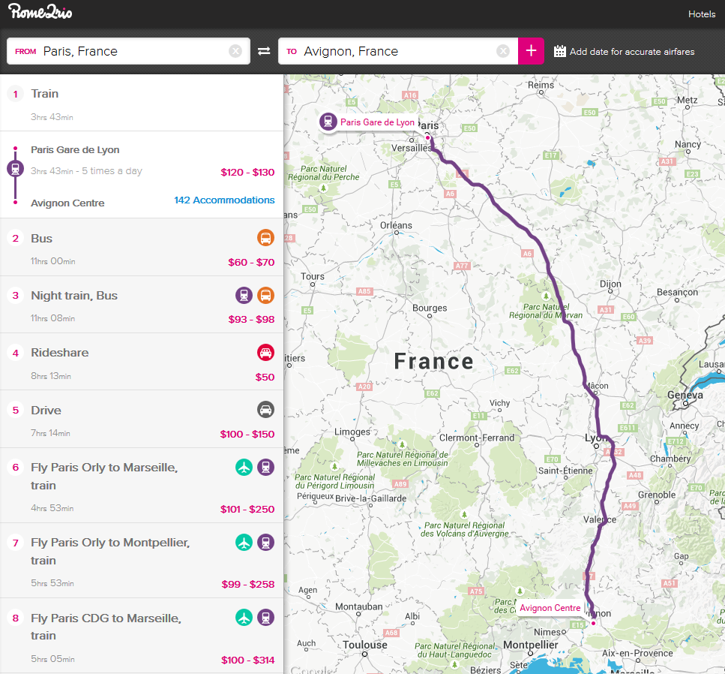Click plane icon in CDG to Marseille row

coord(244,618)
